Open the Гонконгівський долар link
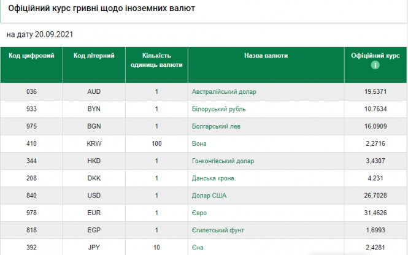408x255 pixels. point(223,161)
